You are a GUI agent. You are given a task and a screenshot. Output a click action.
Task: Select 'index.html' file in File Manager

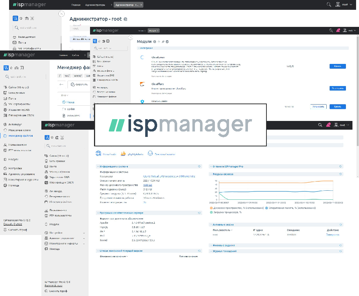pyautogui.click(x=71, y=116)
